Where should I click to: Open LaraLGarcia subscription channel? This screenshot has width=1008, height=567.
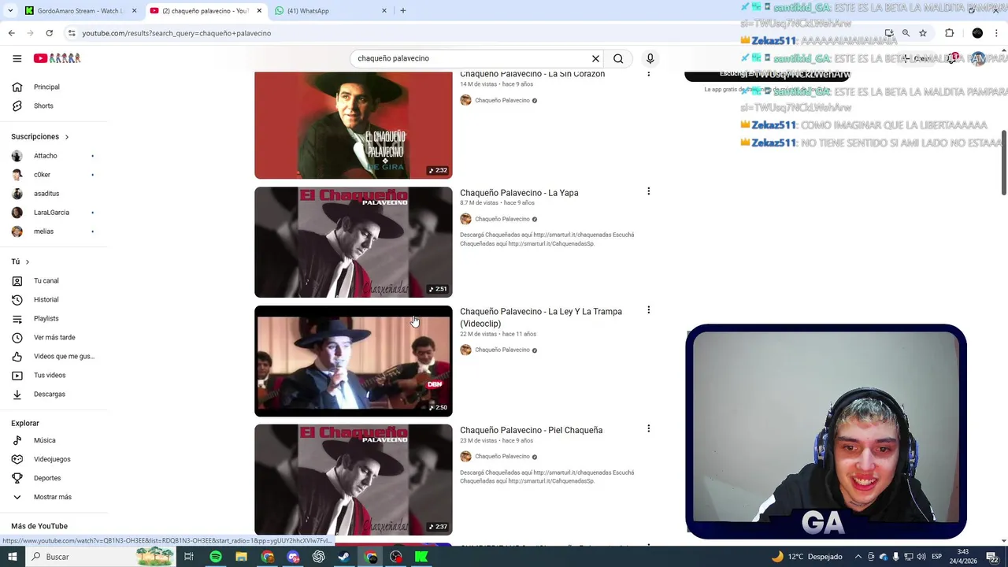[x=54, y=213]
